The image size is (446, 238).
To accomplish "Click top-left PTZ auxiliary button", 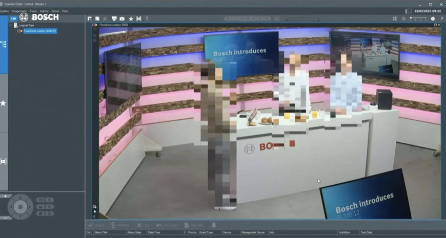I will [40, 200].
